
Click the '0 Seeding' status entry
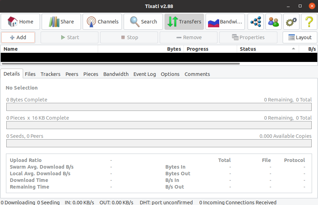tap(48, 202)
